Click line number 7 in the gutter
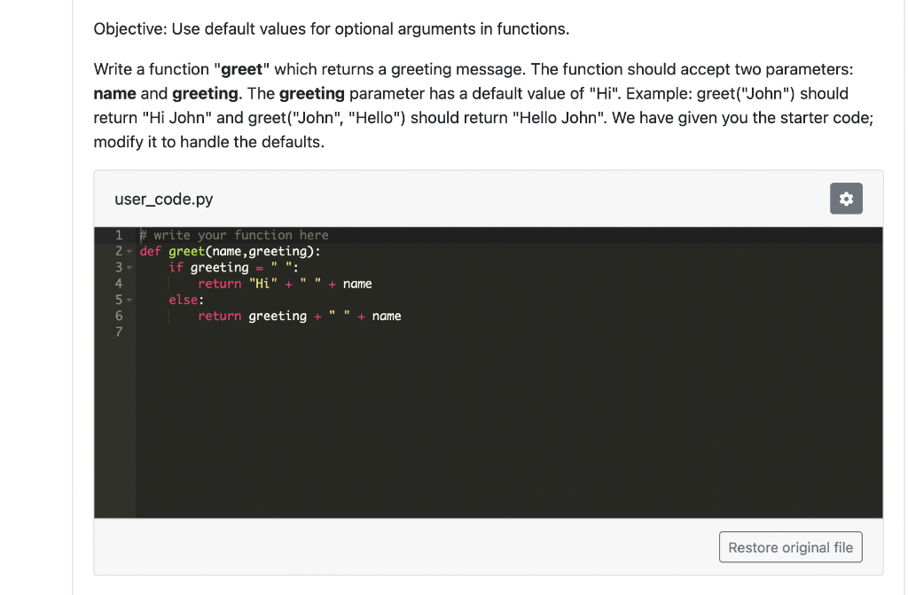Image resolution: width=908 pixels, height=595 pixels. [118, 332]
